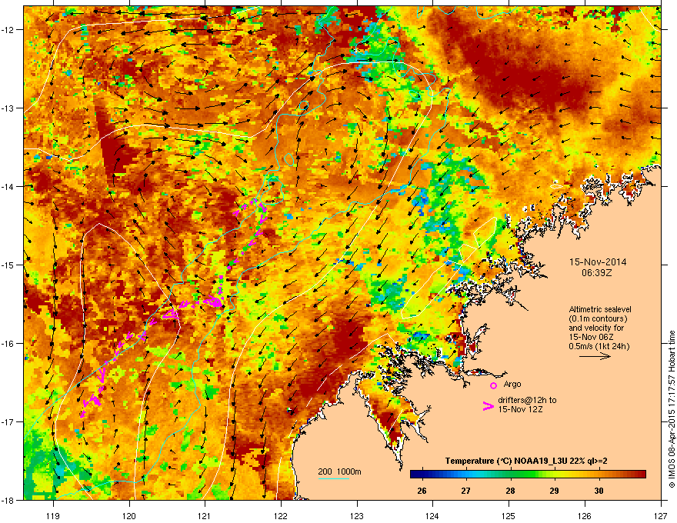Click longitude axis label 122
The width and height of the screenshot is (677, 523).
281,515
